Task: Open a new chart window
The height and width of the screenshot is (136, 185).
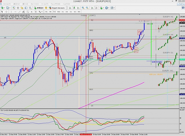Action: [2, 8]
